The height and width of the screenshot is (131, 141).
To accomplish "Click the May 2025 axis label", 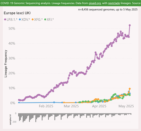I will pyautogui.click(x=126, y=106).
